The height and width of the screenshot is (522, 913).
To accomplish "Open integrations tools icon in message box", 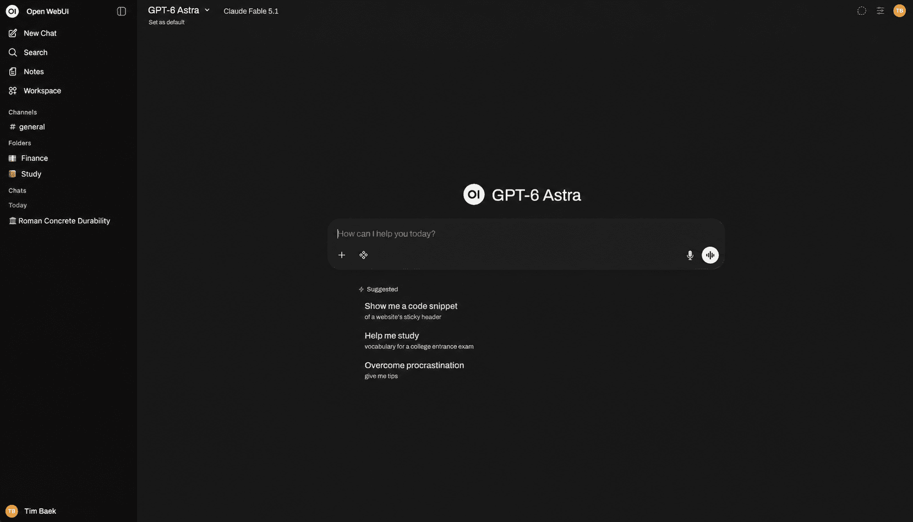I will (364, 255).
